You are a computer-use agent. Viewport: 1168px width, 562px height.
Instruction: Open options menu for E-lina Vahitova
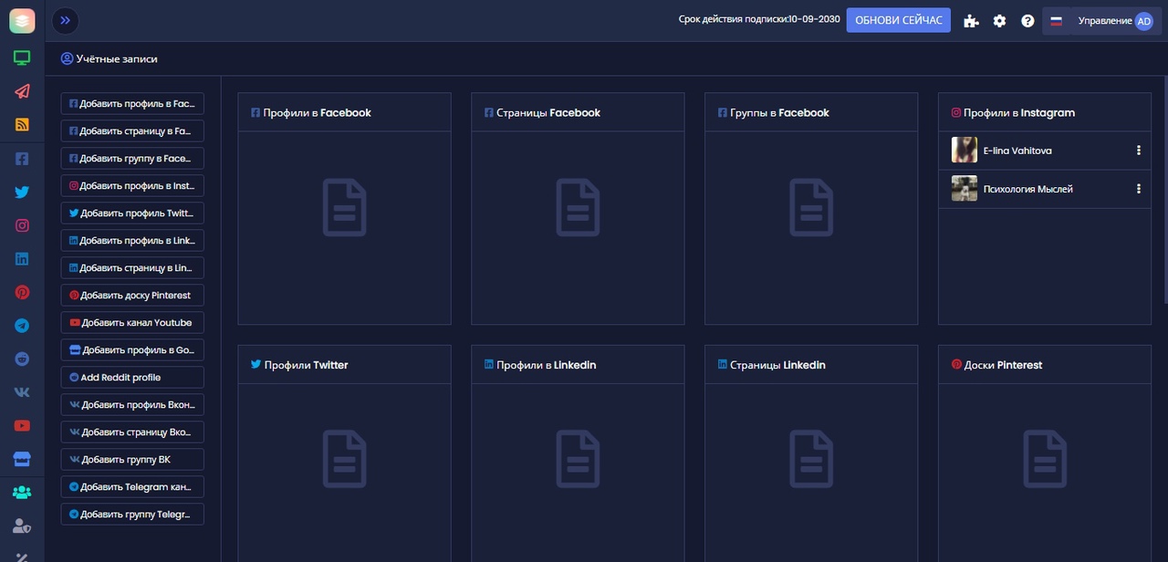[x=1138, y=151]
